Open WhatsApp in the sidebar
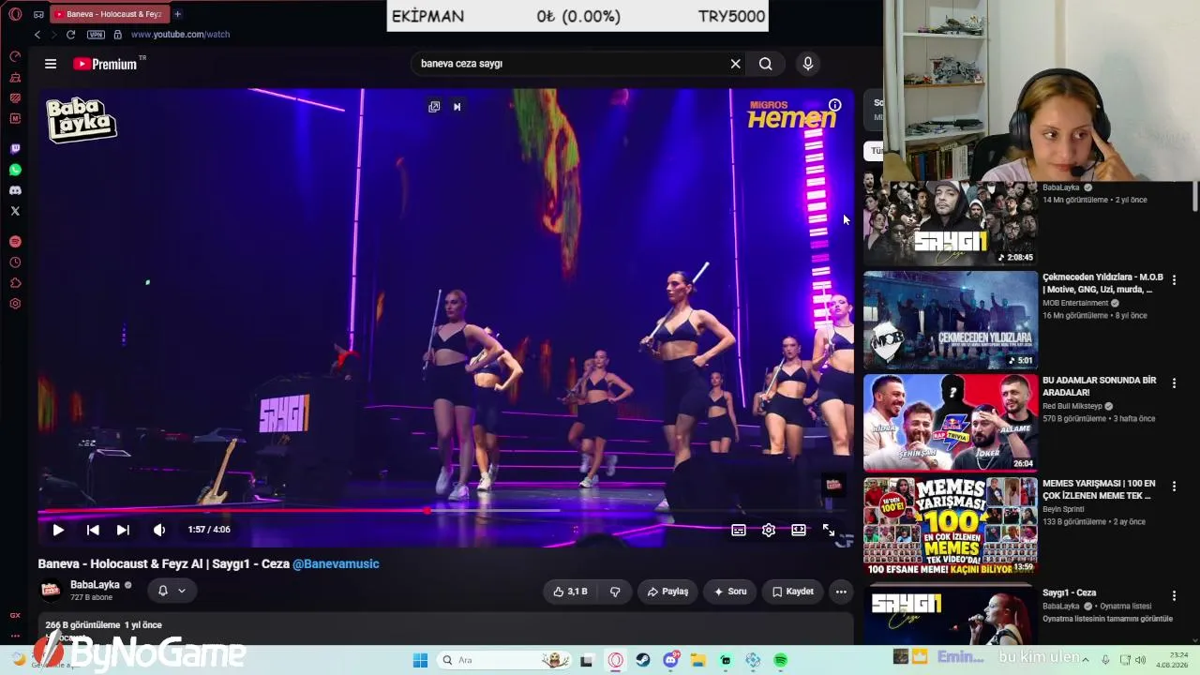The image size is (1200, 675). click(x=15, y=170)
